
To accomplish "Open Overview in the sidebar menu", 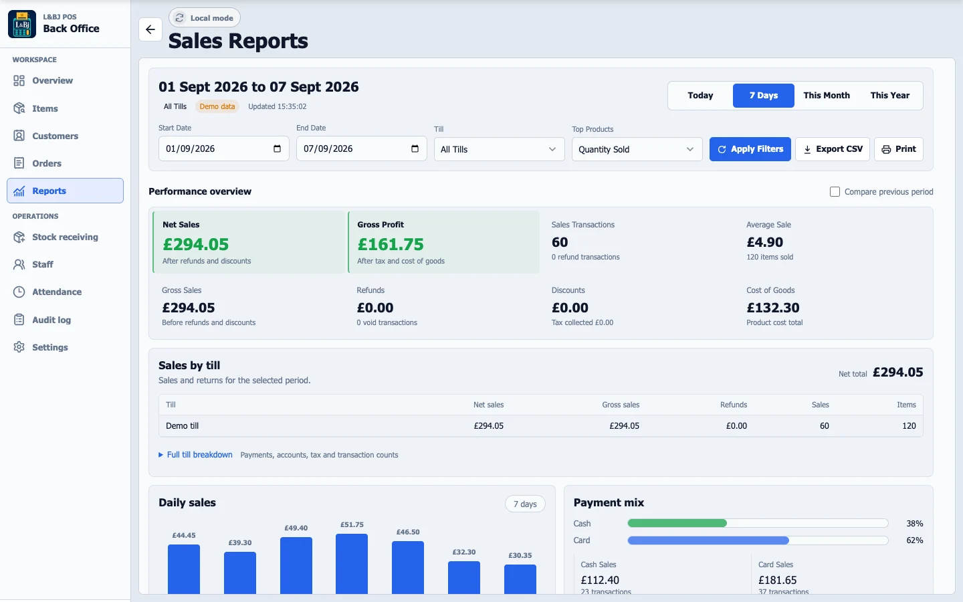I will 65,80.
